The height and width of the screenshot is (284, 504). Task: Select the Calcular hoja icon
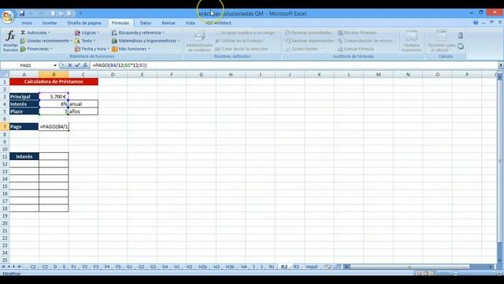460,47
